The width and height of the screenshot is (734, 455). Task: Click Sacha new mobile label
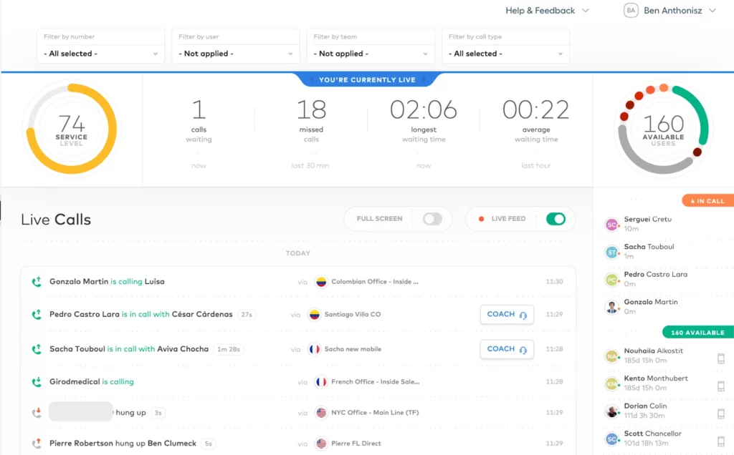click(353, 349)
